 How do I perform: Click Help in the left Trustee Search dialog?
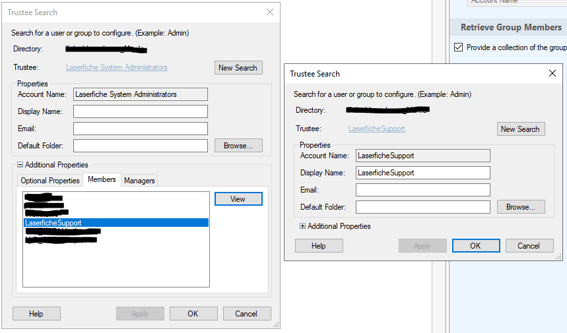click(x=36, y=313)
